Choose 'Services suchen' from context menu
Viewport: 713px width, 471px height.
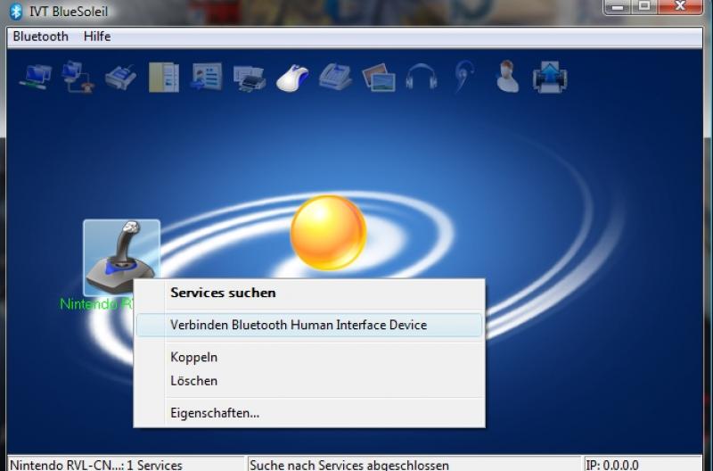pos(223,293)
